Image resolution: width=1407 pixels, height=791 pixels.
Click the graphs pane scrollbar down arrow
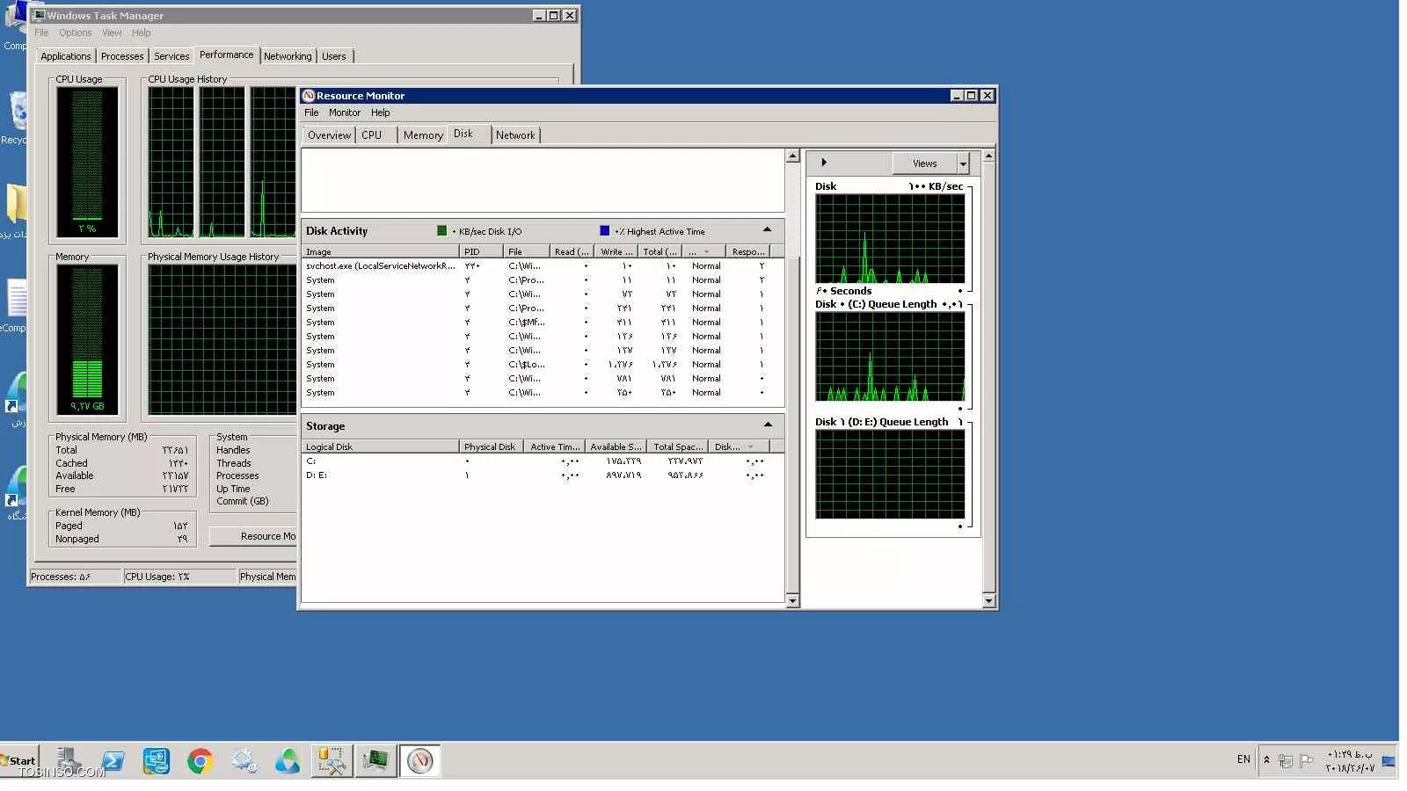pyautogui.click(x=988, y=601)
